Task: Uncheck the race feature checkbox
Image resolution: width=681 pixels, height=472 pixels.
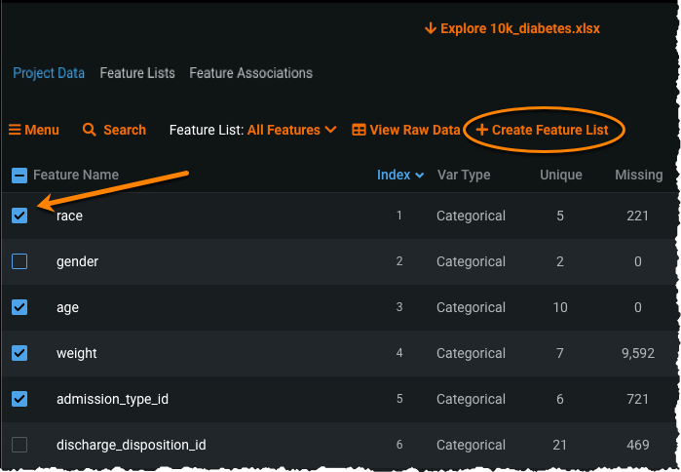Action: pos(19,216)
